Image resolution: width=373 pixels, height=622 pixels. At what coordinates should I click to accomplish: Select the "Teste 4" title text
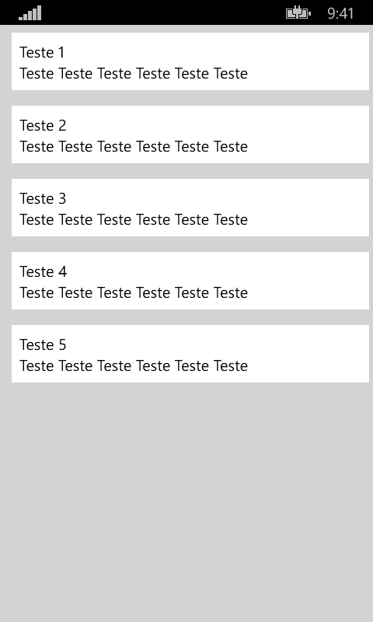(x=44, y=271)
